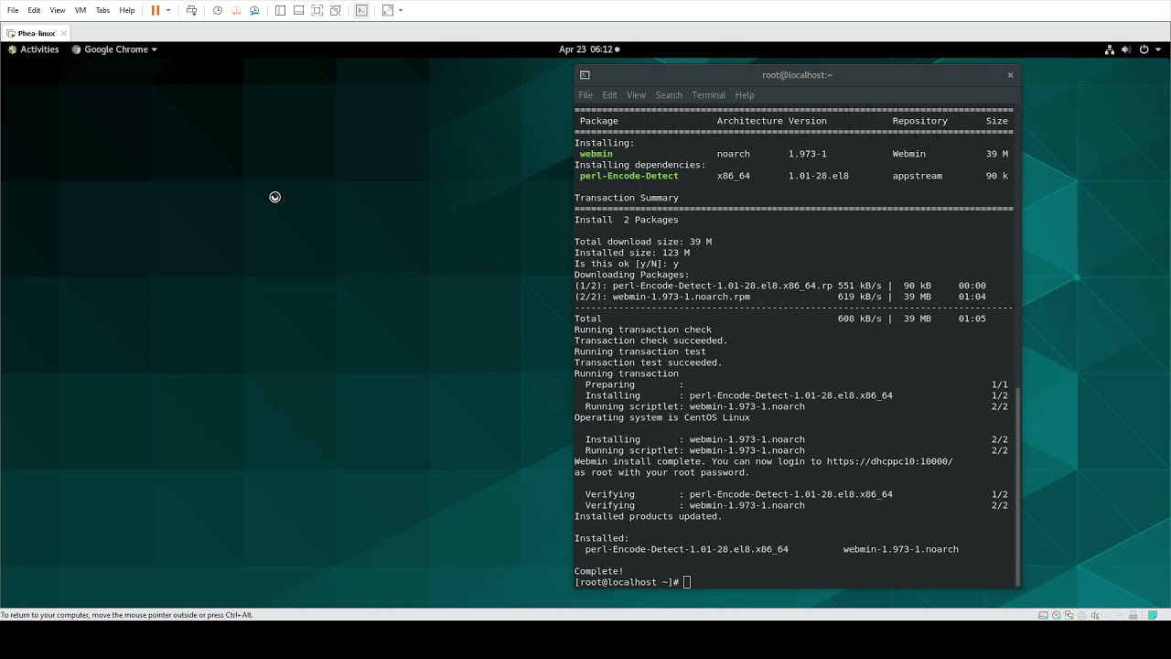Viewport: 1171px width, 659px height.
Task: Open VMware File menu
Action: pyautogui.click(x=13, y=10)
